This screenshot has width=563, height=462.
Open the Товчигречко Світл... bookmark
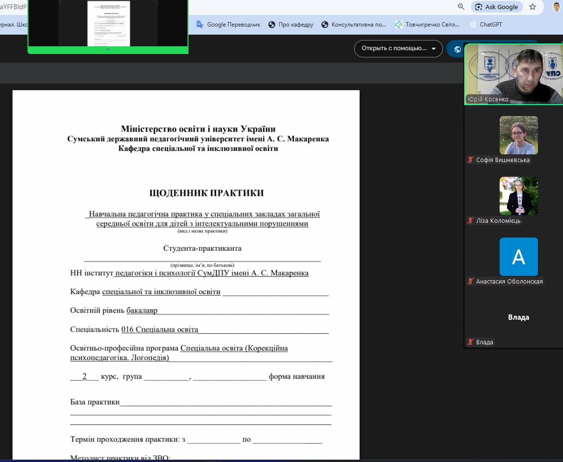coord(427,25)
